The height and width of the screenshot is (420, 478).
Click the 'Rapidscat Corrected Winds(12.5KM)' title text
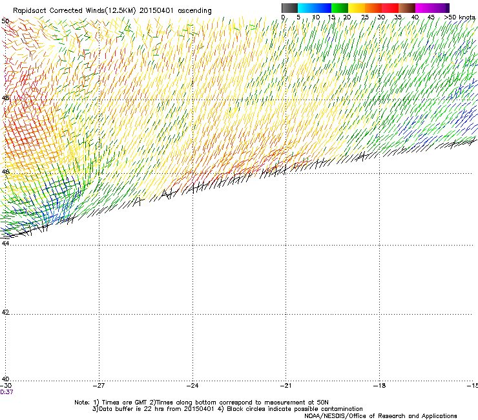(74, 11)
